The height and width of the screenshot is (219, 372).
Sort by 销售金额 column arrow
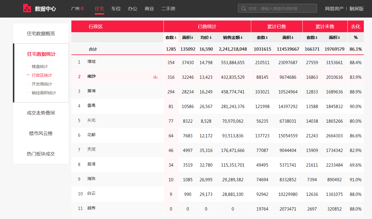click(242, 37)
